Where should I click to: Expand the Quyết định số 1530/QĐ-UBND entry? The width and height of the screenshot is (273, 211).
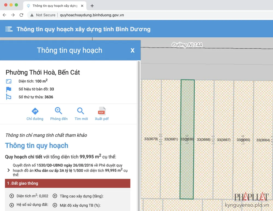(8, 170)
